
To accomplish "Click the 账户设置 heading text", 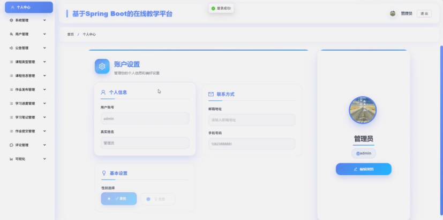I will (x=127, y=64).
